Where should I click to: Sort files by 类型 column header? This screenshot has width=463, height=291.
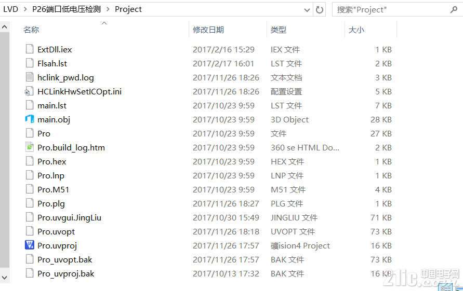(x=279, y=30)
